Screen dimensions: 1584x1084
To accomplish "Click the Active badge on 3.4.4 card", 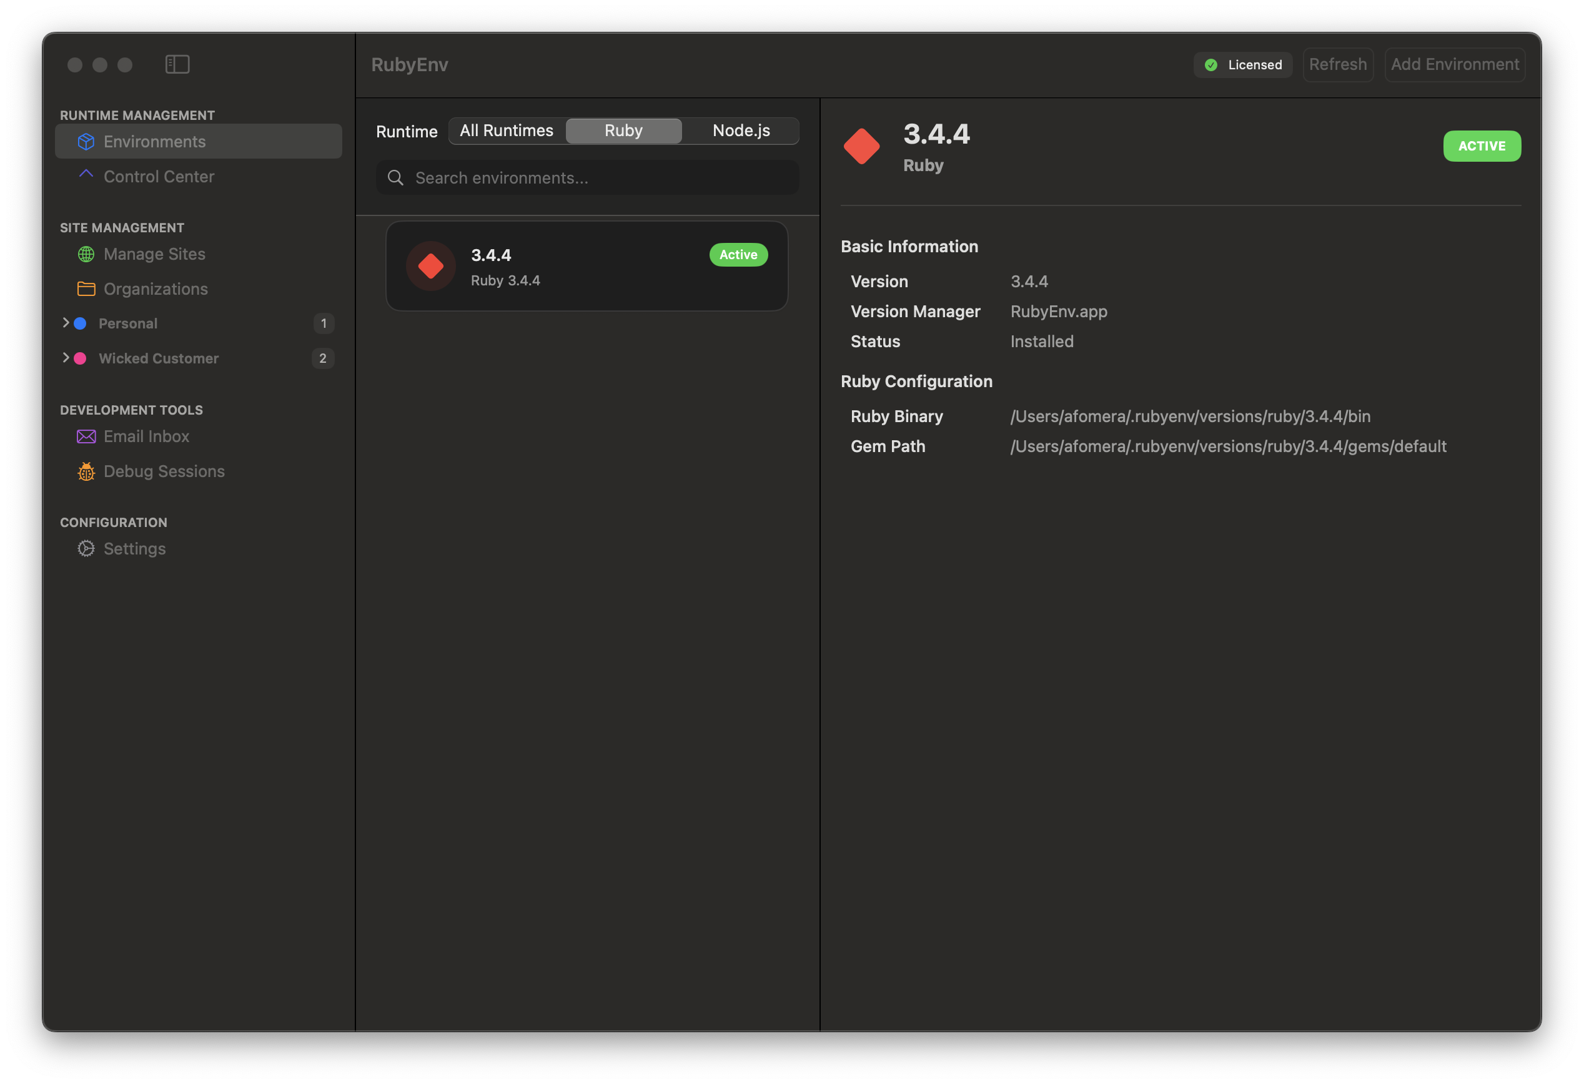I will (x=738, y=255).
